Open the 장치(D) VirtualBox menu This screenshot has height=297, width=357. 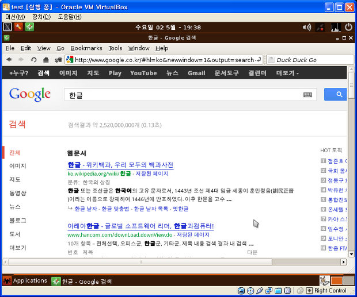41,17
